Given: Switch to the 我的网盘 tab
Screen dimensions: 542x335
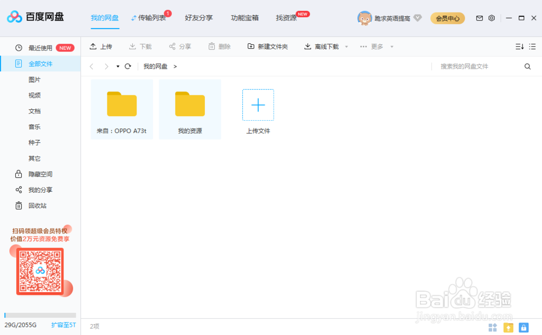Looking at the screenshot, I should (105, 18).
